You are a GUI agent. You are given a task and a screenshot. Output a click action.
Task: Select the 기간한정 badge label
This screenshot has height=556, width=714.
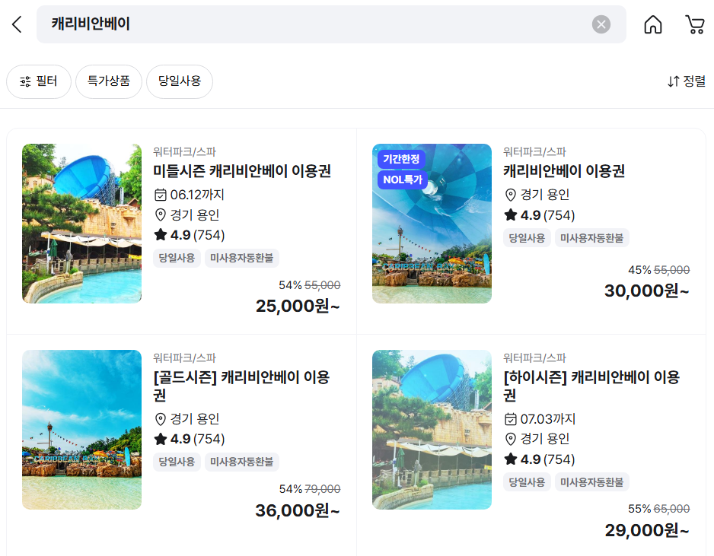click(x=403, y=160)
